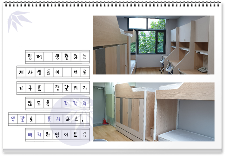Select the text line '않도록 각각의'

(x=57, y=104)
